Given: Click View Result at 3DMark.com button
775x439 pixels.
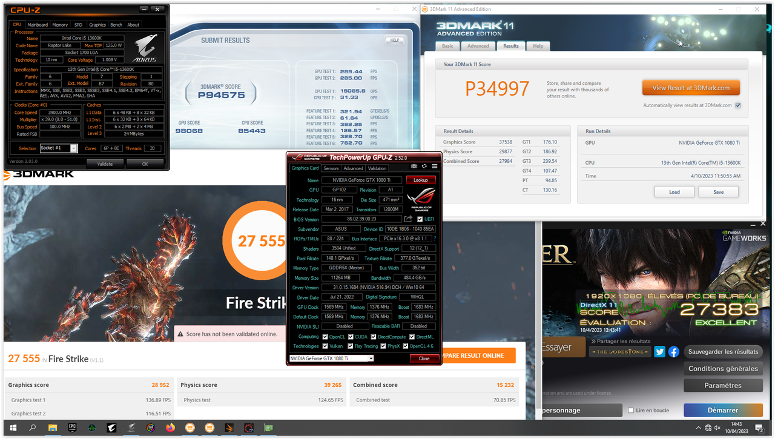Looking at the screenshot, I should [691, 88].
